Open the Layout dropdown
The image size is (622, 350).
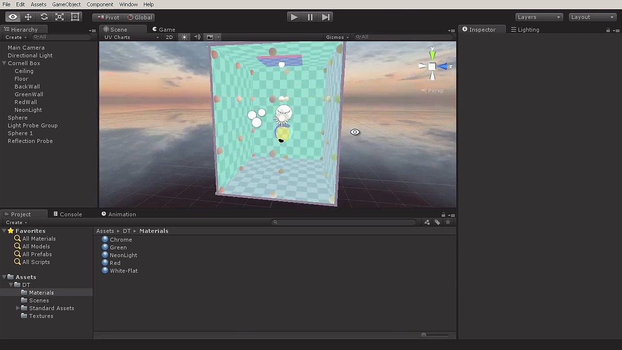tap(592, 17)
